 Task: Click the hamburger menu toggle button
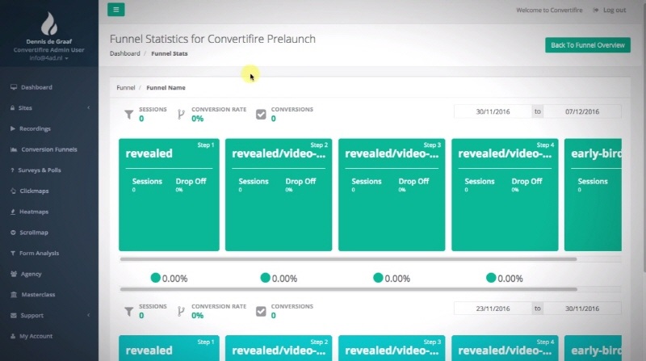[x=116, y=10]
